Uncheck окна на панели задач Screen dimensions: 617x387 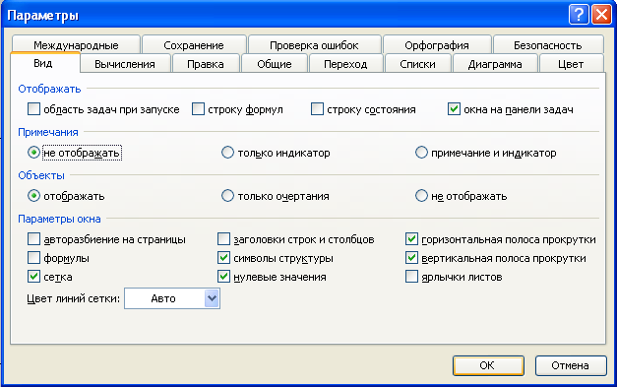pyautogui.click(x=454, y=109)
